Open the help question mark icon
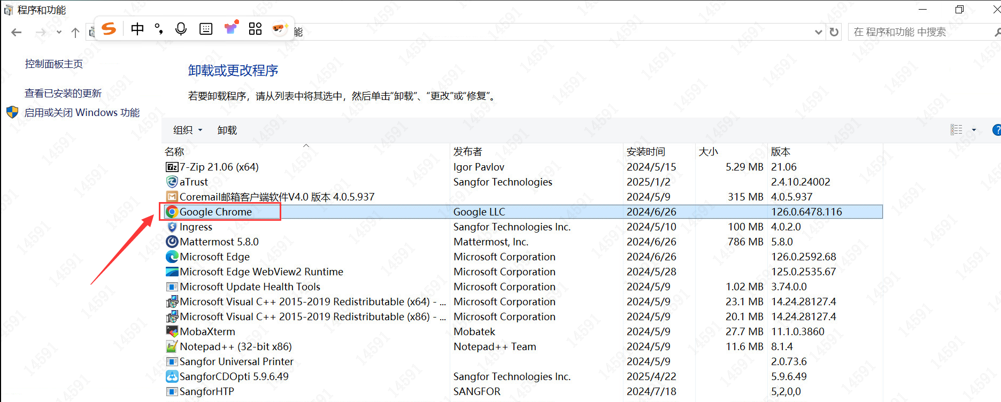The image size is (1001, 402). (x=996, y=130)
